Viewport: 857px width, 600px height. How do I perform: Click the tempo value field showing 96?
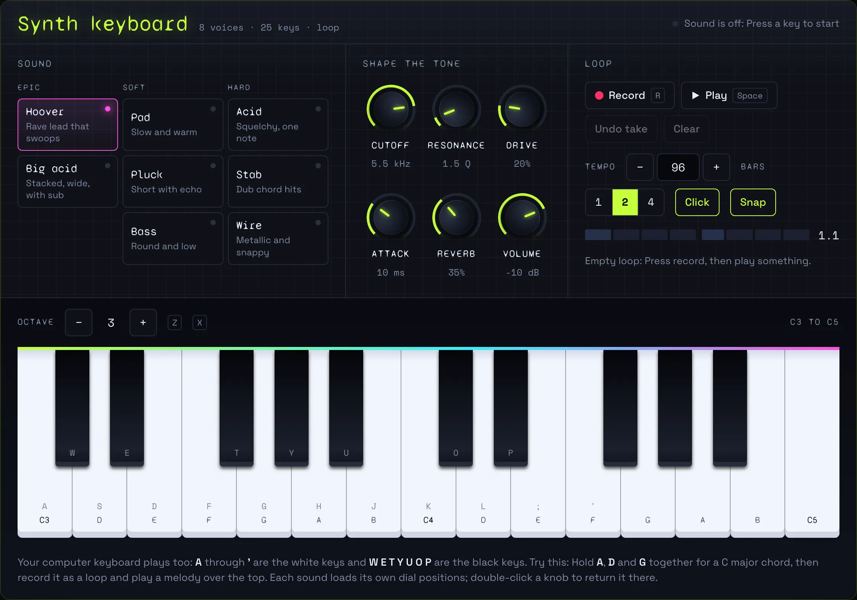point(678,167)
